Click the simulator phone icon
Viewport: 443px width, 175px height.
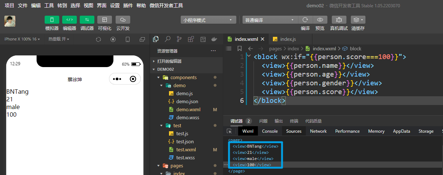pyautogui.click(x=128, y=39)
